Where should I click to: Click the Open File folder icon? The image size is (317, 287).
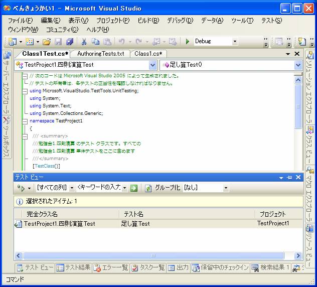pos(47,42)
